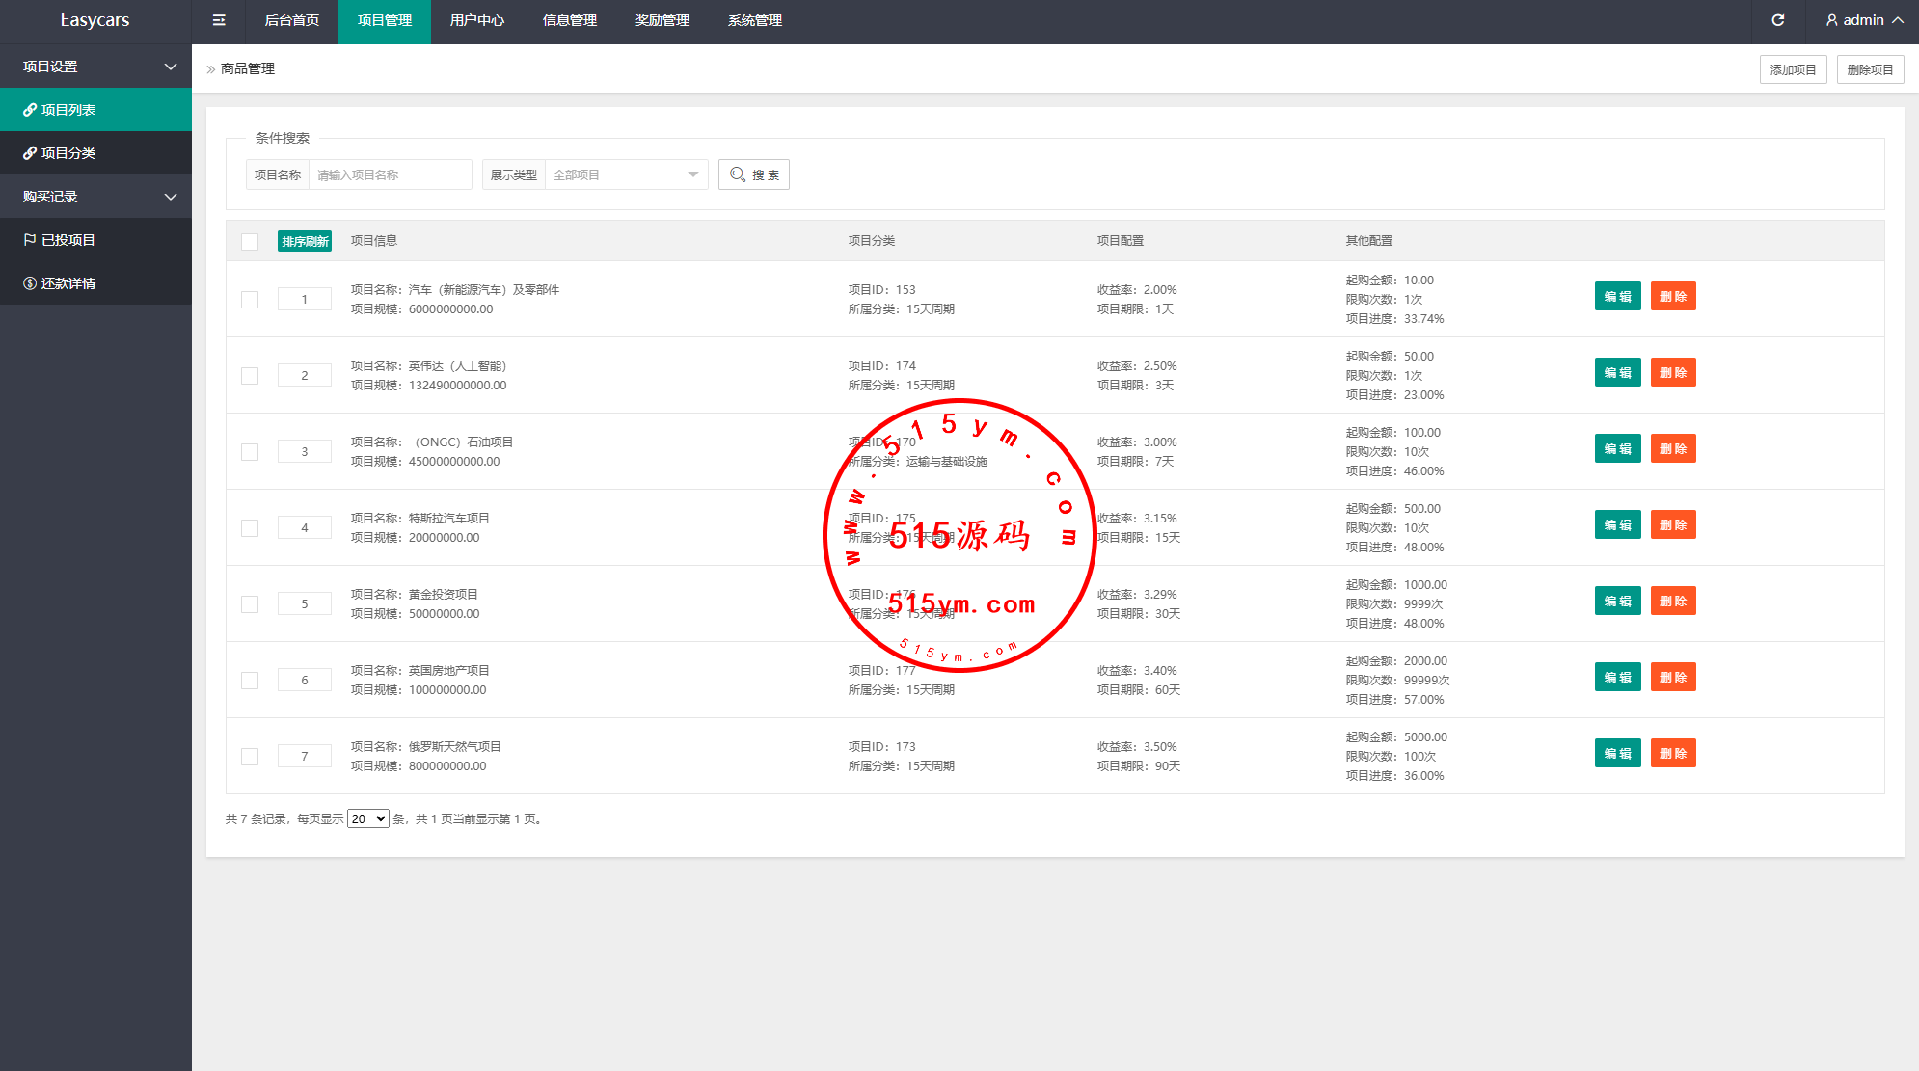Delete the 特斯拉汽车项目 row
1919x1071 pixels.
[x=1672, y=525]
